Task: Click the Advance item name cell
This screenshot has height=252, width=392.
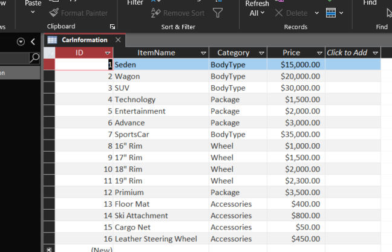Action: coord(161,123)
